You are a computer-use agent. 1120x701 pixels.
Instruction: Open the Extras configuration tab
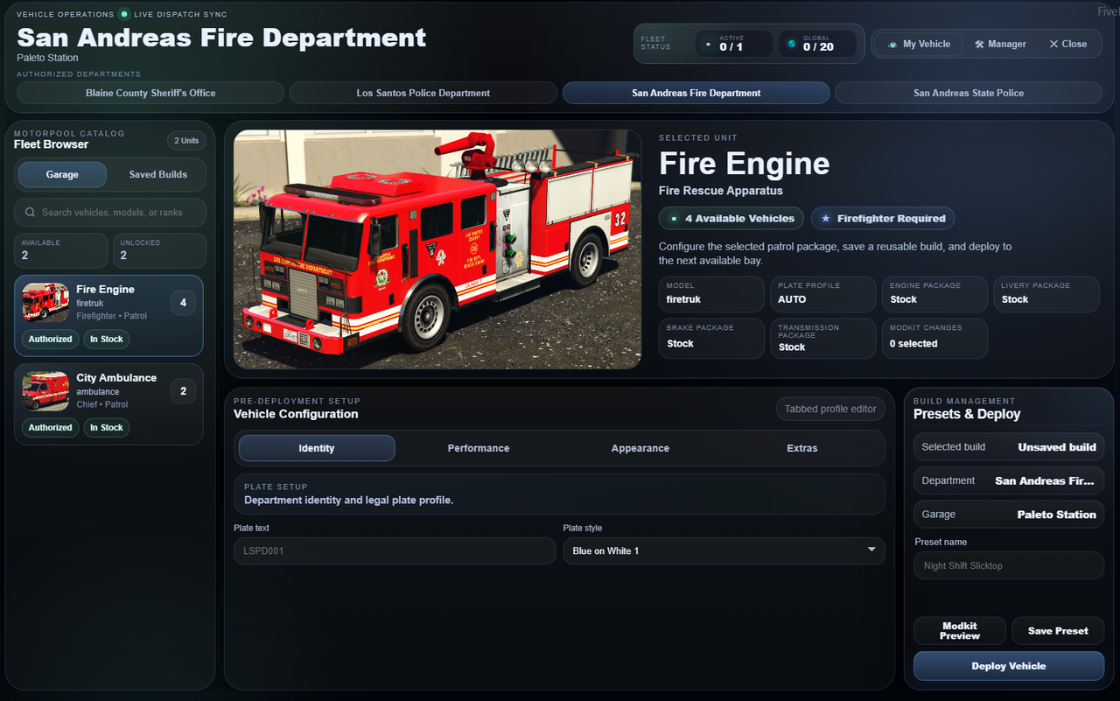pos(802,448)
